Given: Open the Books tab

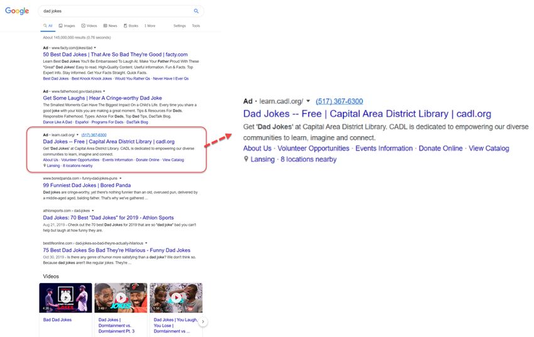Looking at the screenshot, I should 131,26.
